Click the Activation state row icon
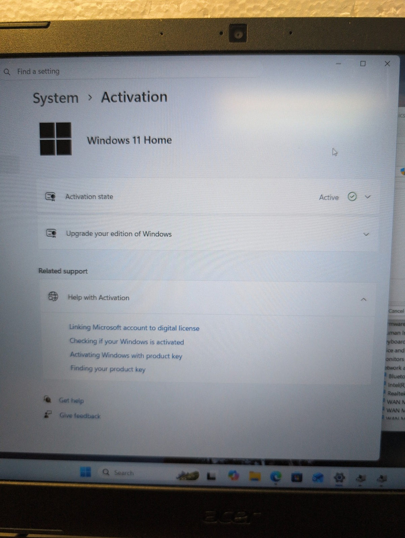Image resolution: width=405 pixels, height=538 pixels. (51, 197)
